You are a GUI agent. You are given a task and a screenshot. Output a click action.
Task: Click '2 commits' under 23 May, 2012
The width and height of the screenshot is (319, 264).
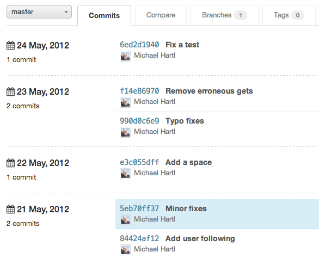tap(23, 106)
